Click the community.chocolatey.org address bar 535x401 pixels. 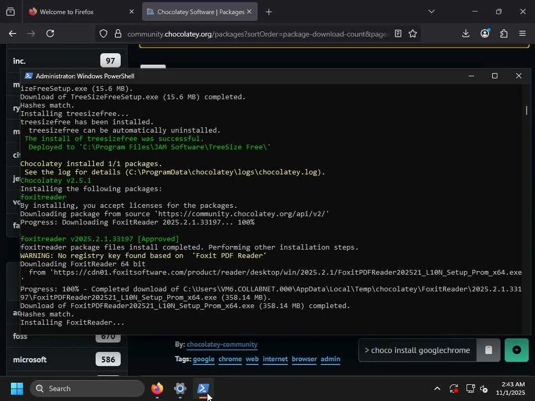pyautogui.click(x=257, y=34)
